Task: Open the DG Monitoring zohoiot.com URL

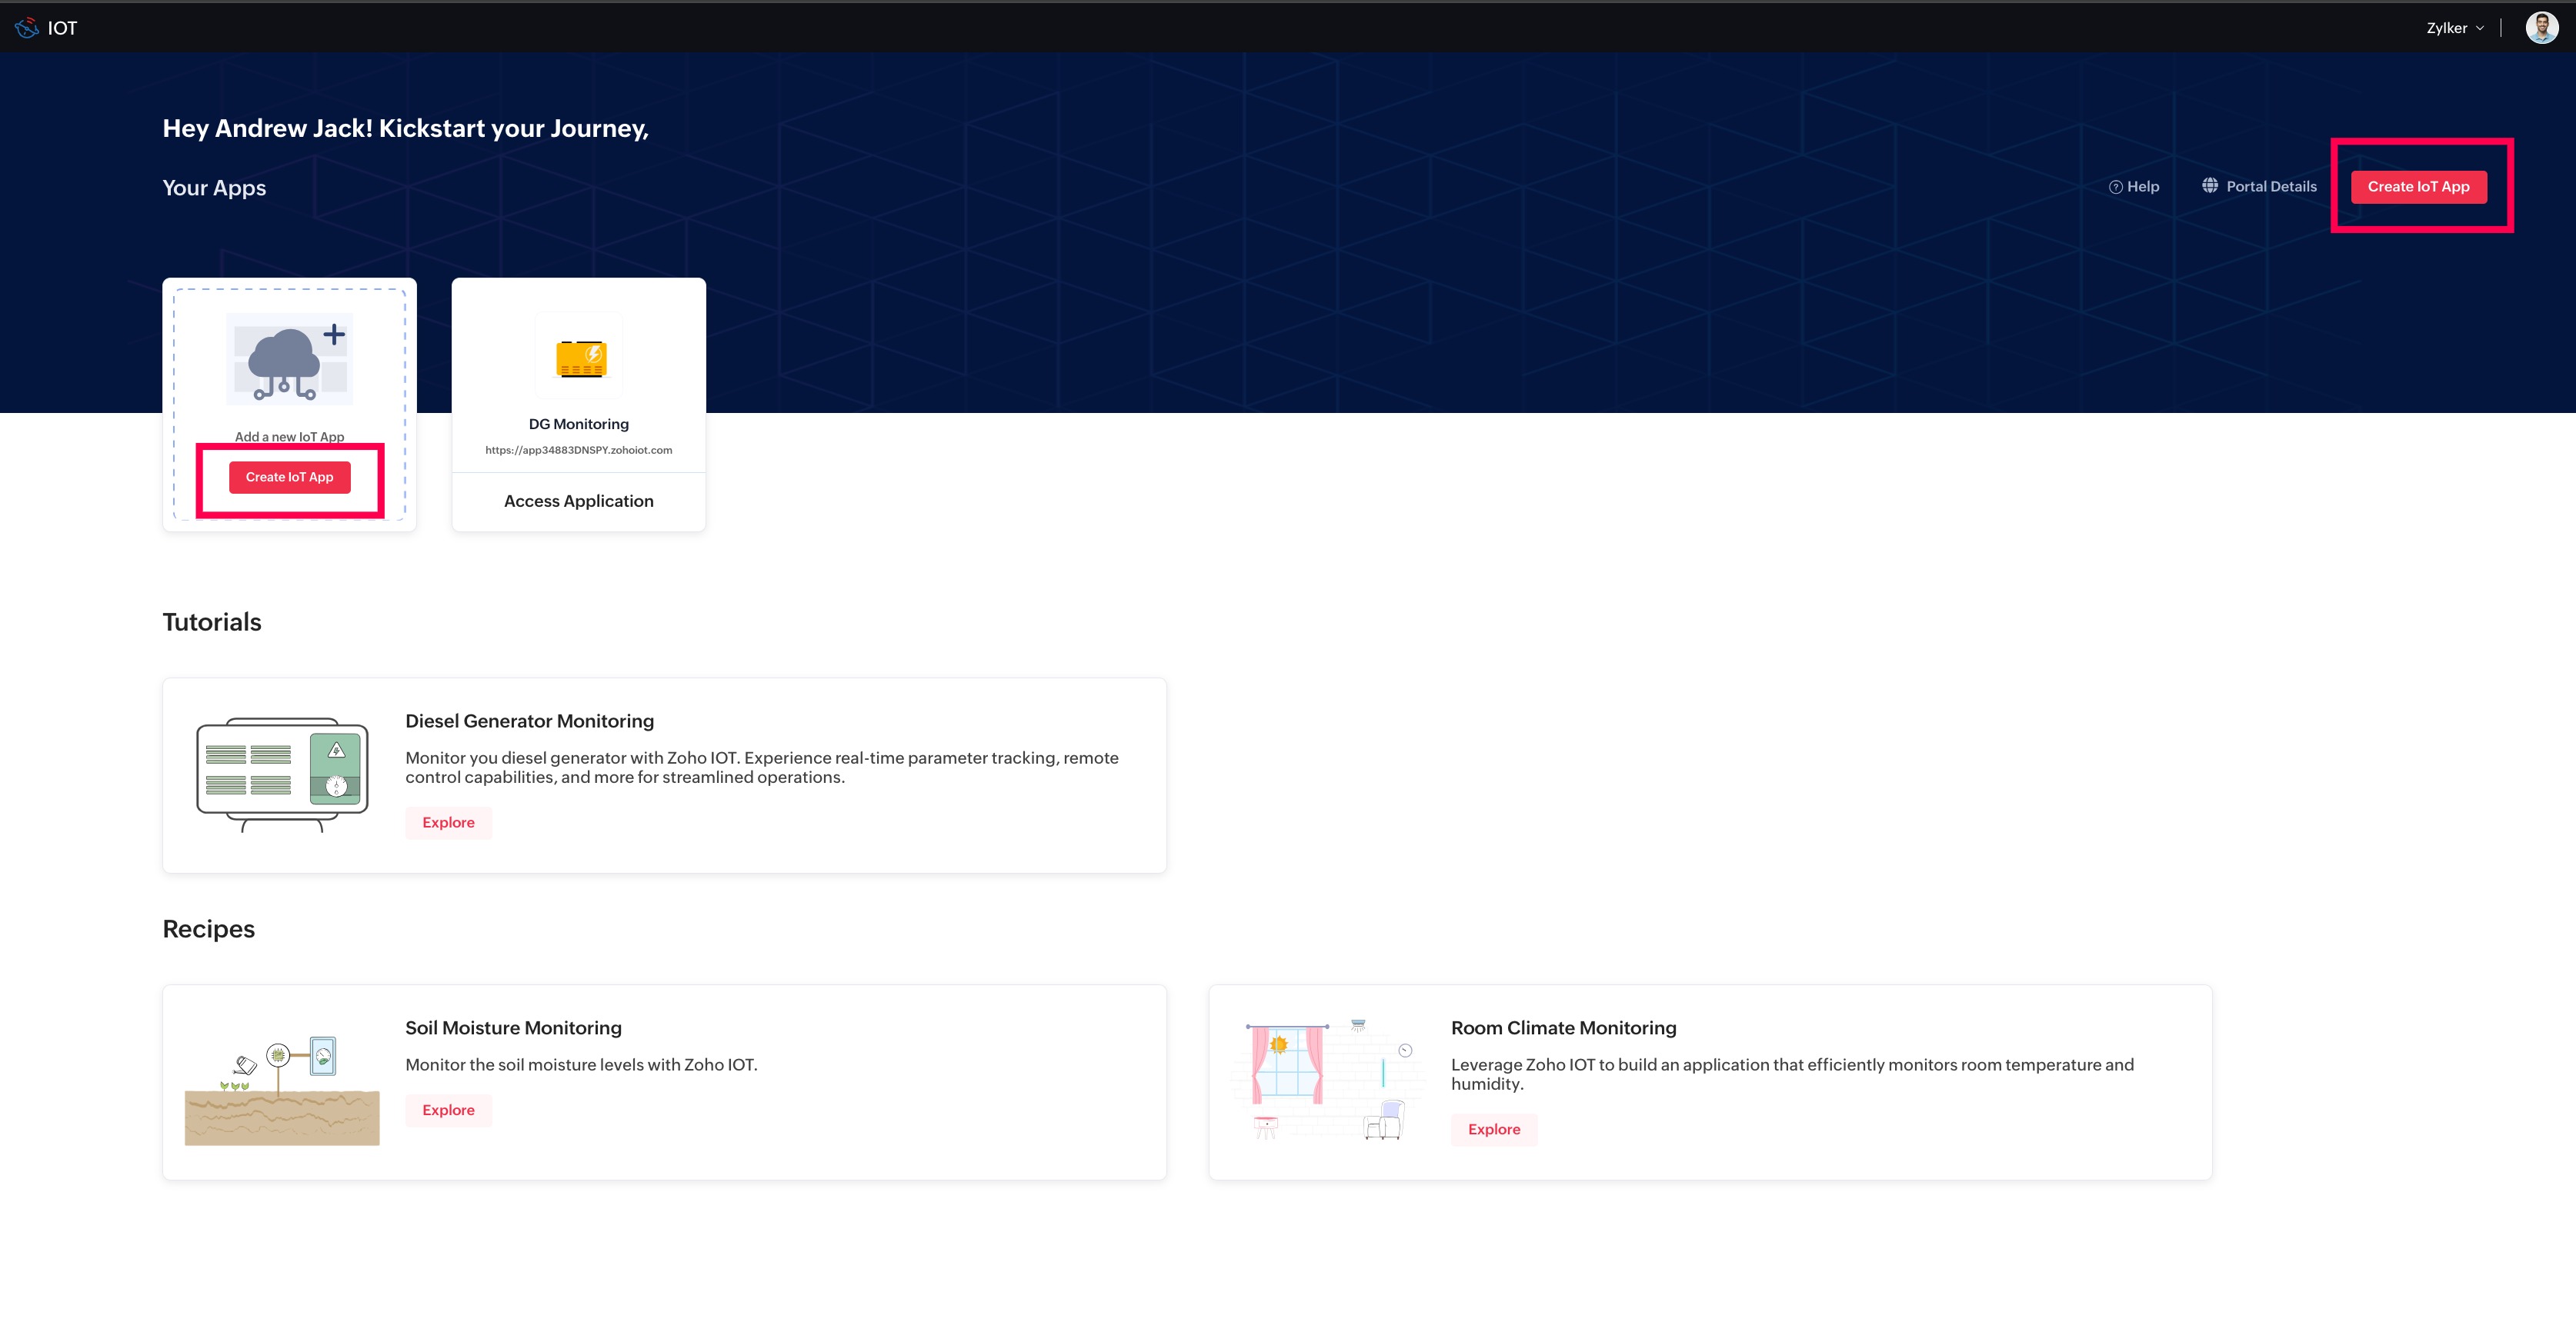Action: [x=578, y=451]
